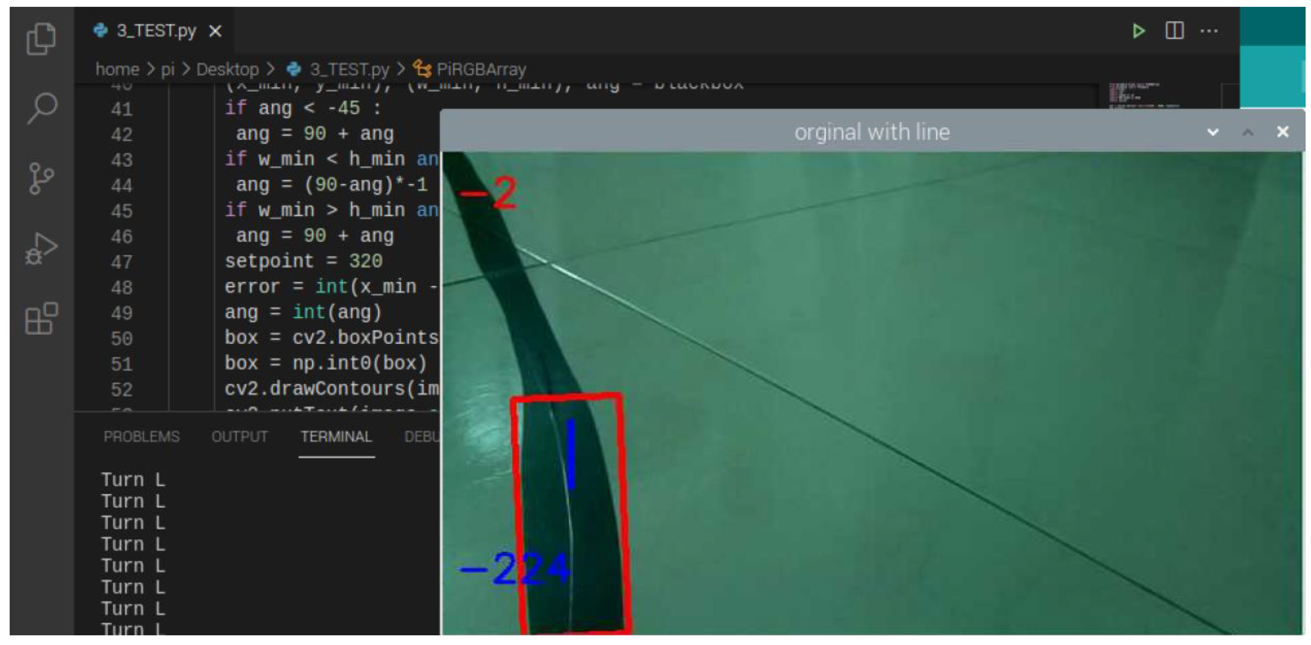Switch to the PROBLEMS panel tab
Viewport: 1311px width, 645px height.
142,436
